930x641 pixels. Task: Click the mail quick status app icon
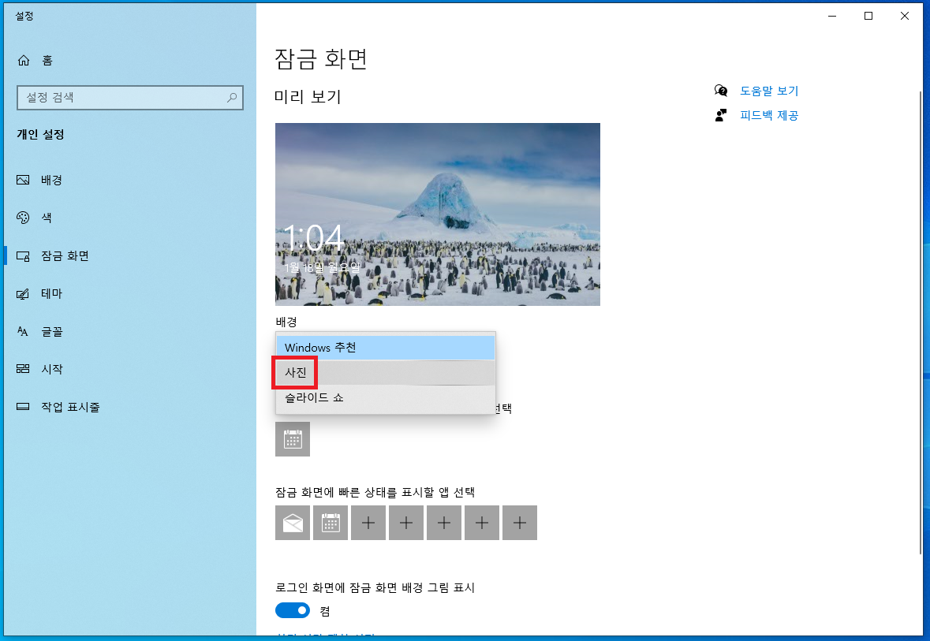tap(293, 523)
